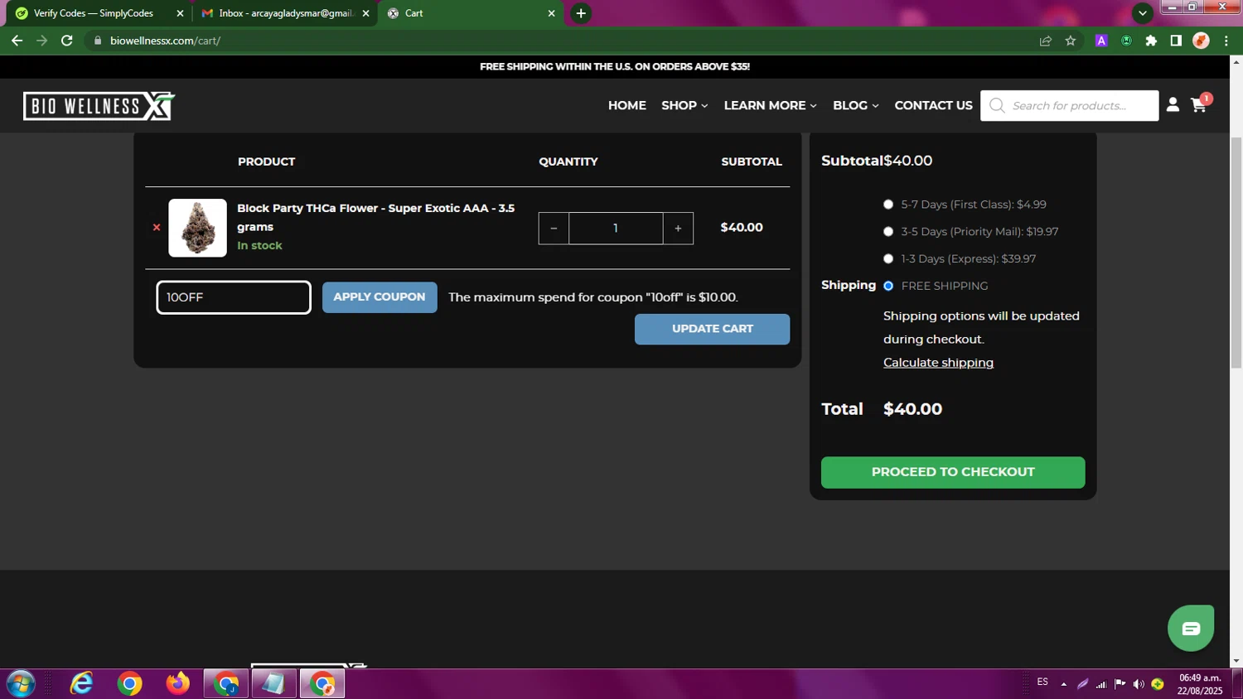Open Calculate shipping link

[x=938, y=363]
